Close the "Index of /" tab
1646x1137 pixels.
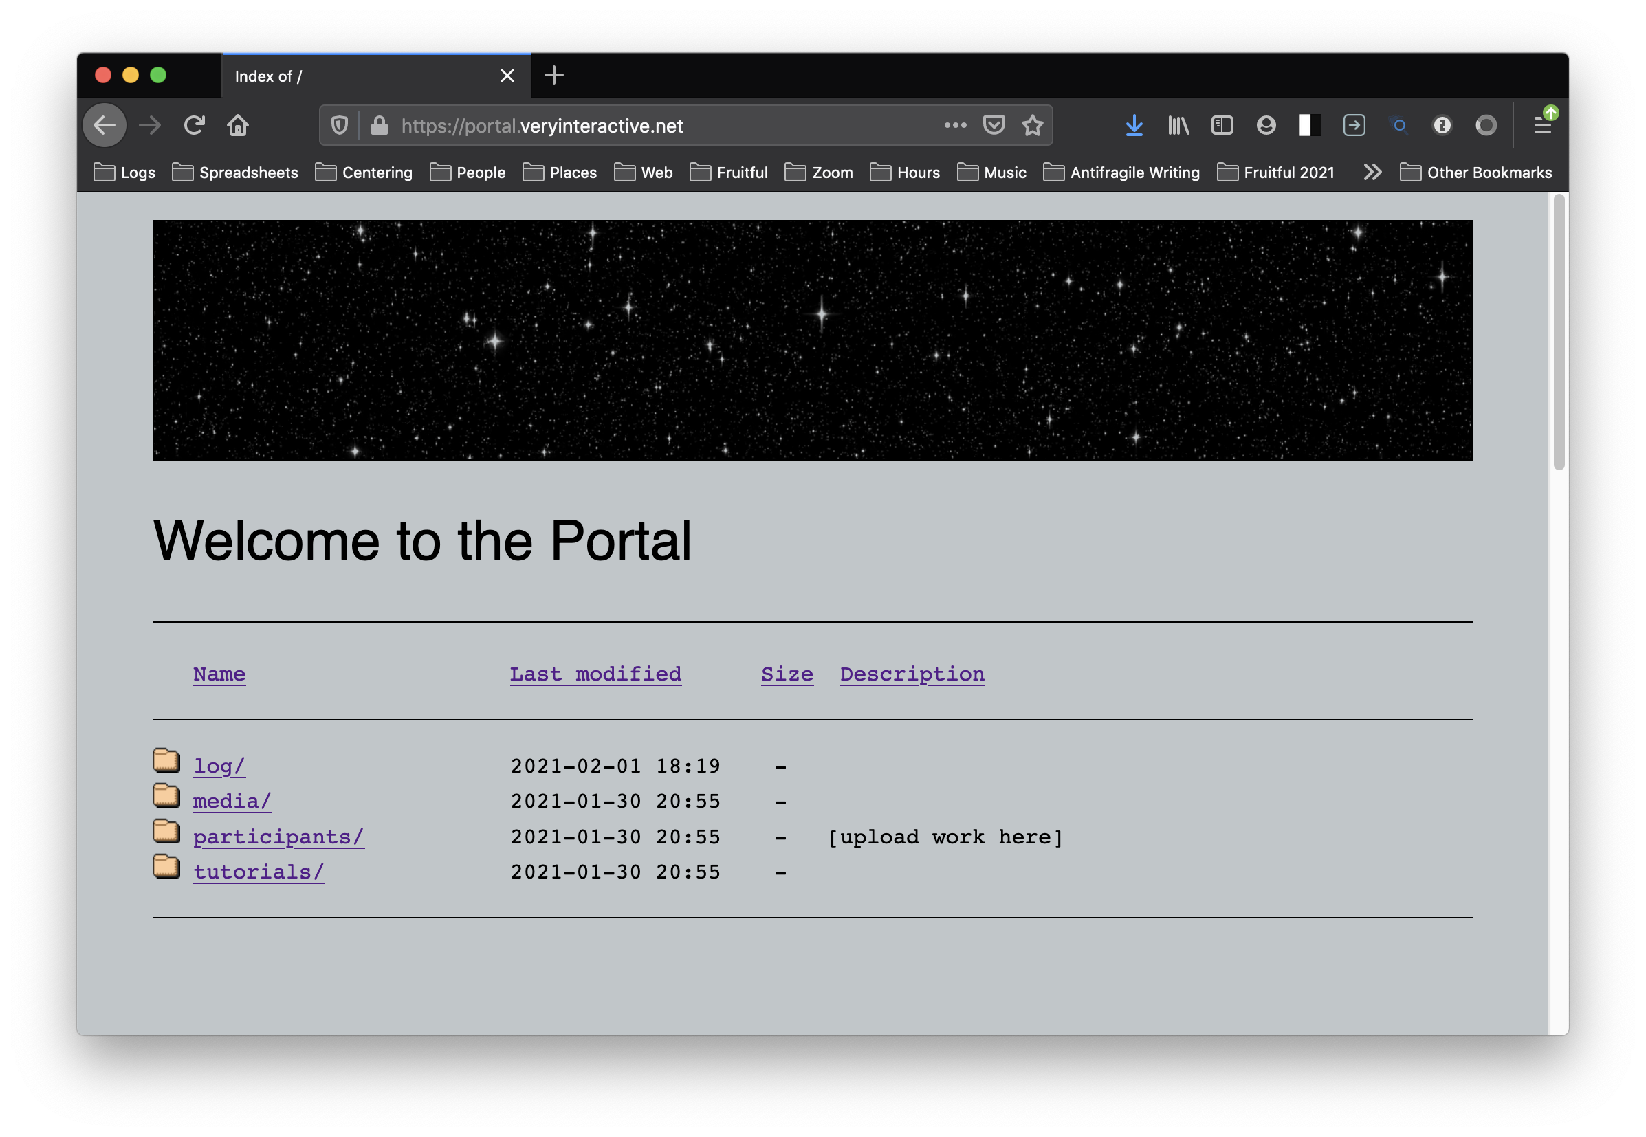tap(507, 76)
